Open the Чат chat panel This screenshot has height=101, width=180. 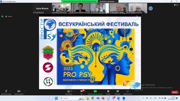82,92
